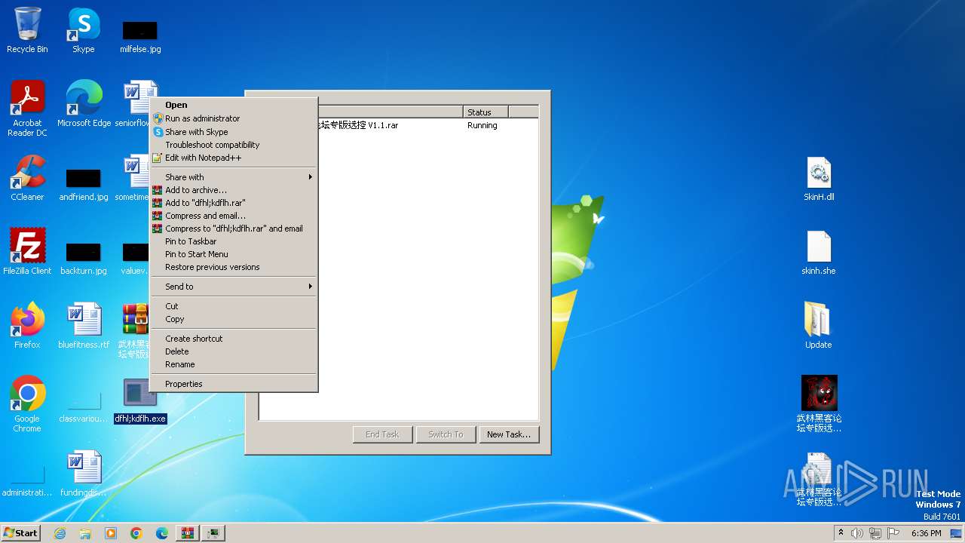The width and height of the screenshot is (965, 543).
Task: Select Create shortcut
Action: 234,339
